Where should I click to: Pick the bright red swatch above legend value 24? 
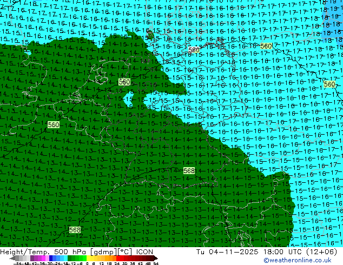pos(118,258)
